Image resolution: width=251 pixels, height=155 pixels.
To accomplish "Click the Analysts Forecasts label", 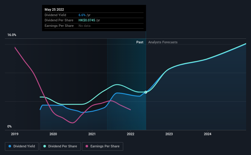I will point(163,42).
